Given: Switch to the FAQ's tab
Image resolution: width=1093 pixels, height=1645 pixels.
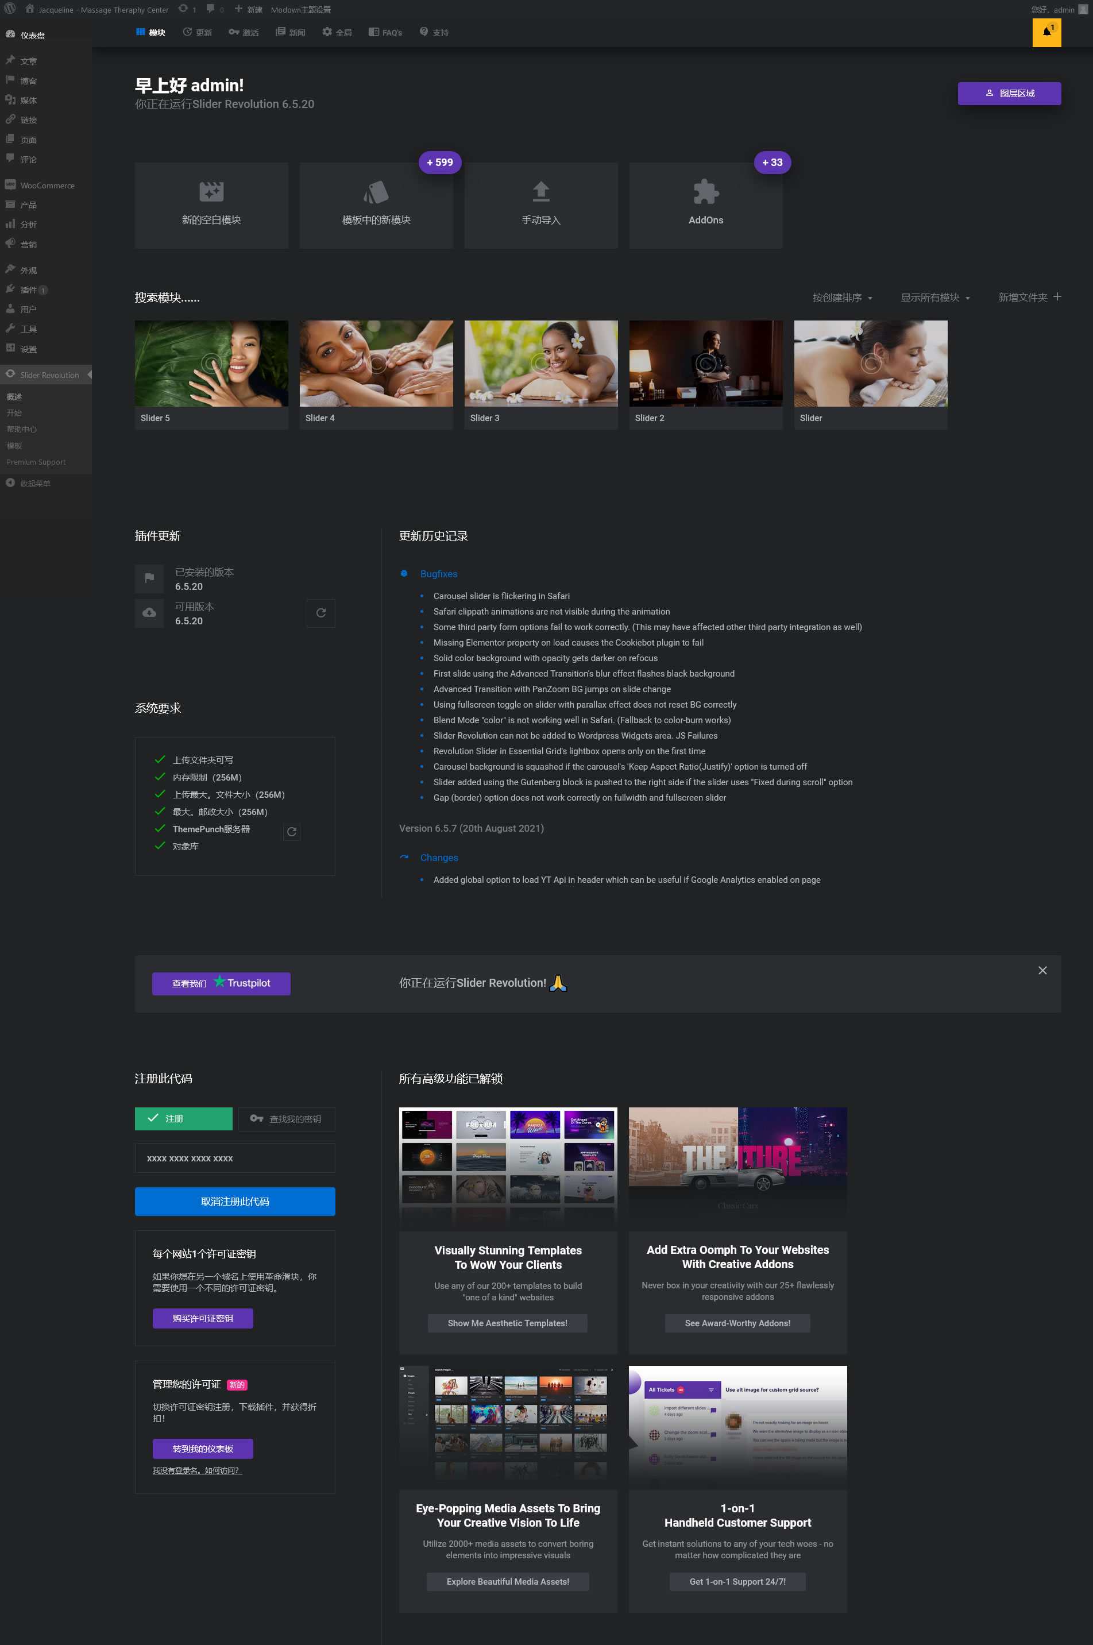Looking at the screenshot, I should [x=385, y=33].
